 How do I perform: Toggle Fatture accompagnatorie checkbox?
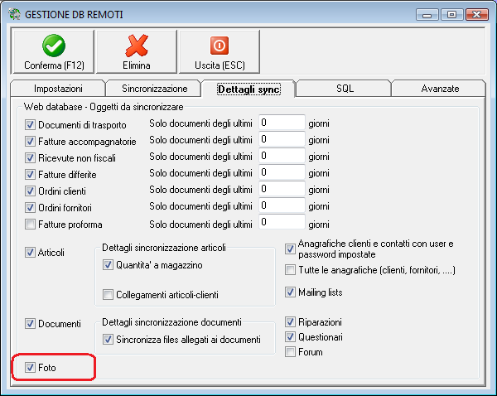click(30, 141)
